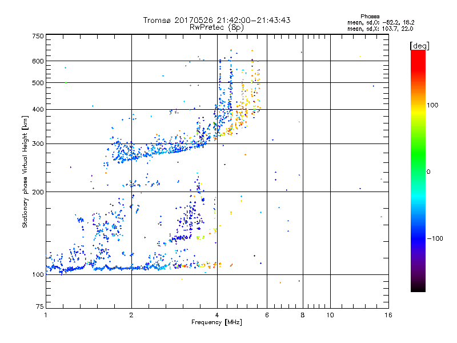Click the "75" height axis label

pyautogui.click(x=40, y=306)
